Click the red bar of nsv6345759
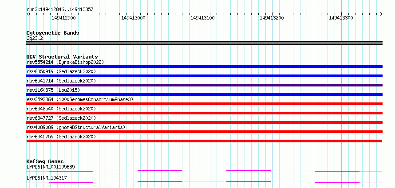 click(204, 141)
